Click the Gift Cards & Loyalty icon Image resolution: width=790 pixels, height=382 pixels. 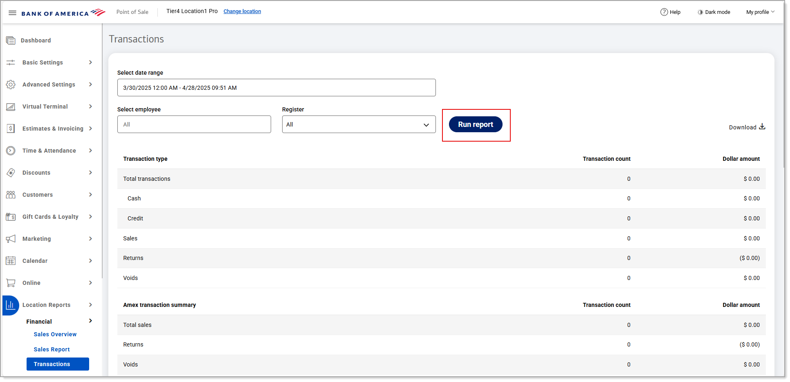pos(11,217)
